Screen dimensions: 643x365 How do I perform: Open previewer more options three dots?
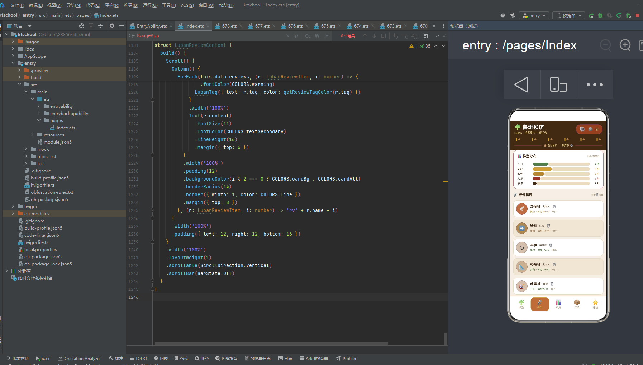click(x=595, y=85)
